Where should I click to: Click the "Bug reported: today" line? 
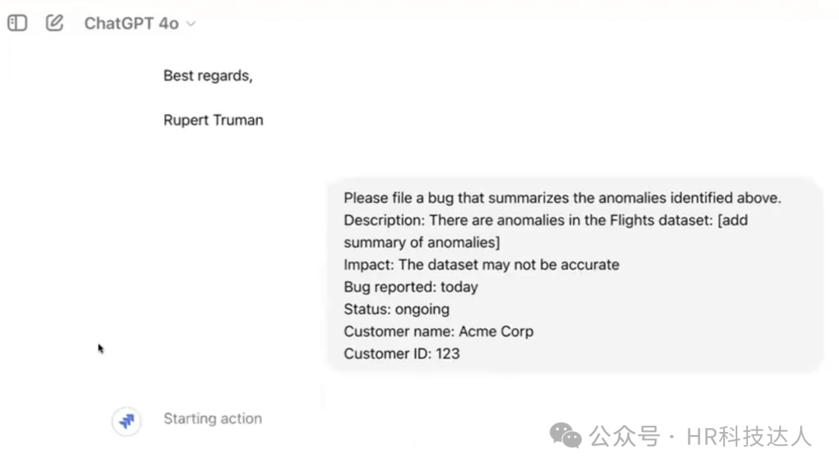click(x=410, y=287)
